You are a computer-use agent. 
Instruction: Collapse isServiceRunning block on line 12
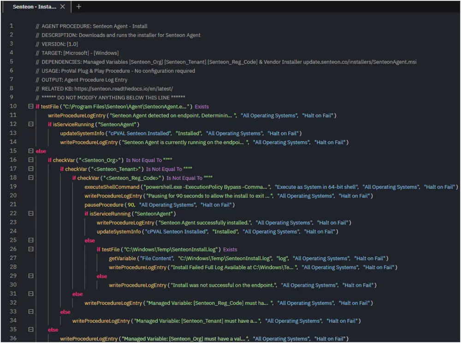point(30,124)
